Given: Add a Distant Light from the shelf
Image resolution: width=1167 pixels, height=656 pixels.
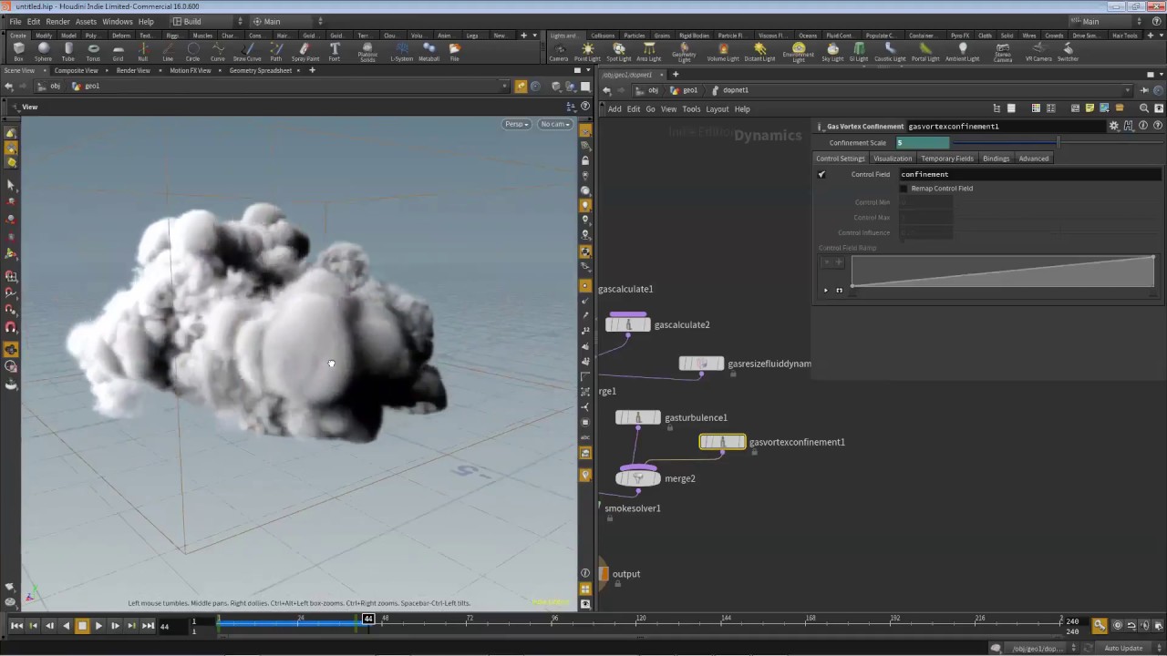Looking at the screenshot, I should click(760, 51).
